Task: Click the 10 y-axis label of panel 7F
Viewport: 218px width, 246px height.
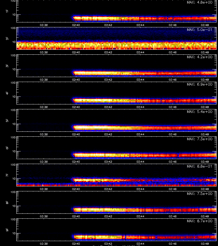Action: (14, 179)
